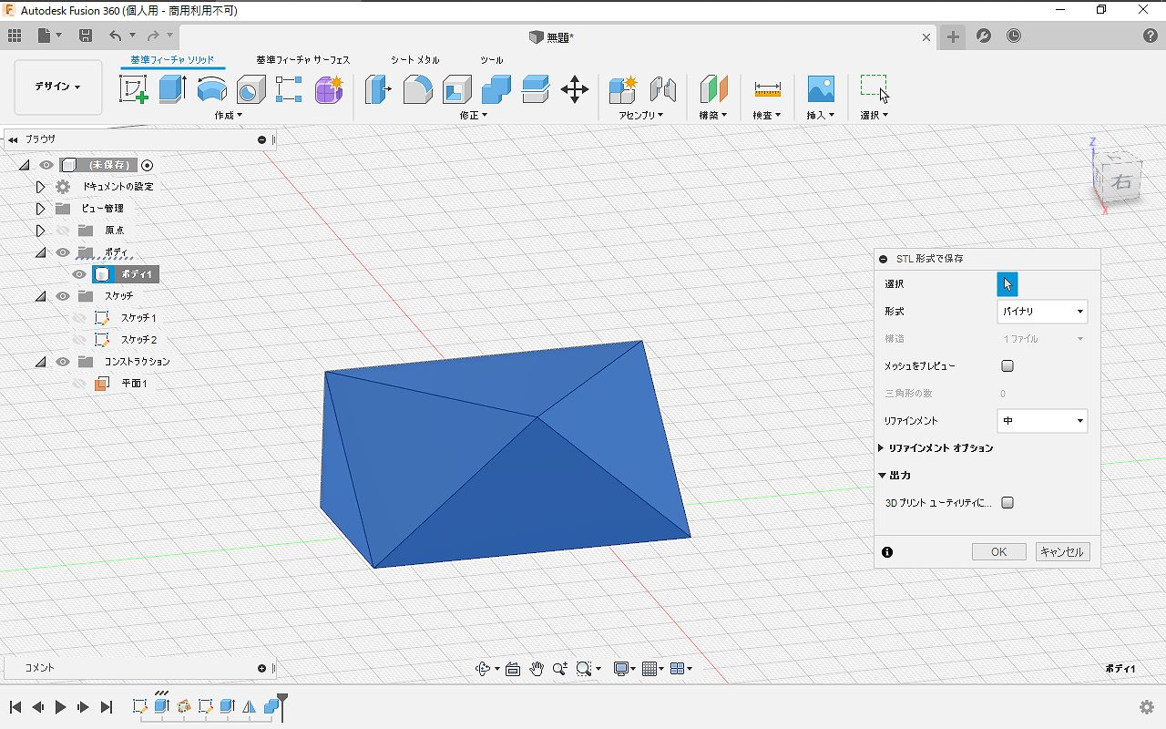This screenshot has width=1166, height=729.
Task: Click the Save disk icon
Action: tap(86, 36)
